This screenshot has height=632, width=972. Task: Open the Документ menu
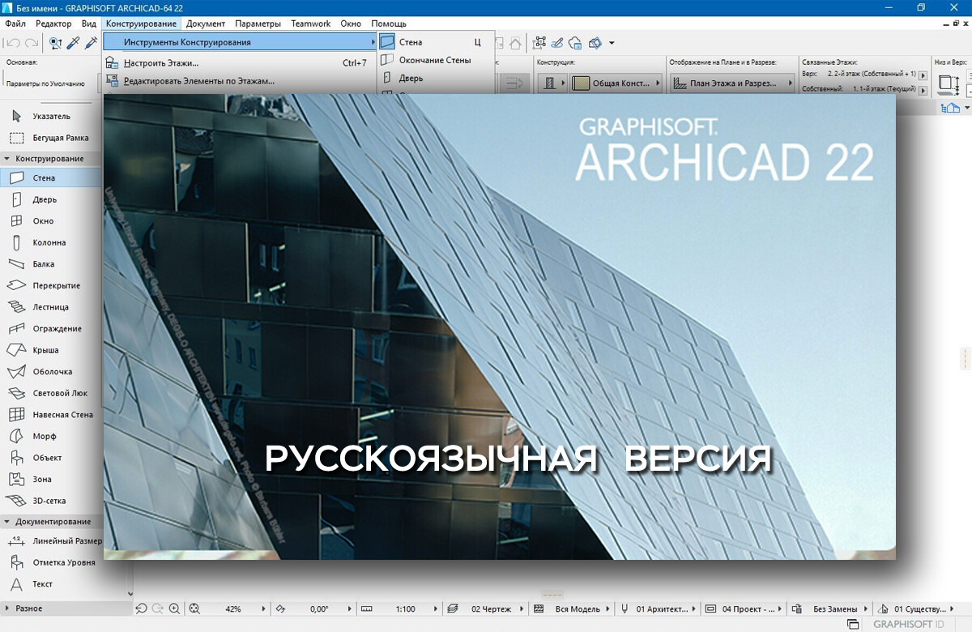[205, 23]
